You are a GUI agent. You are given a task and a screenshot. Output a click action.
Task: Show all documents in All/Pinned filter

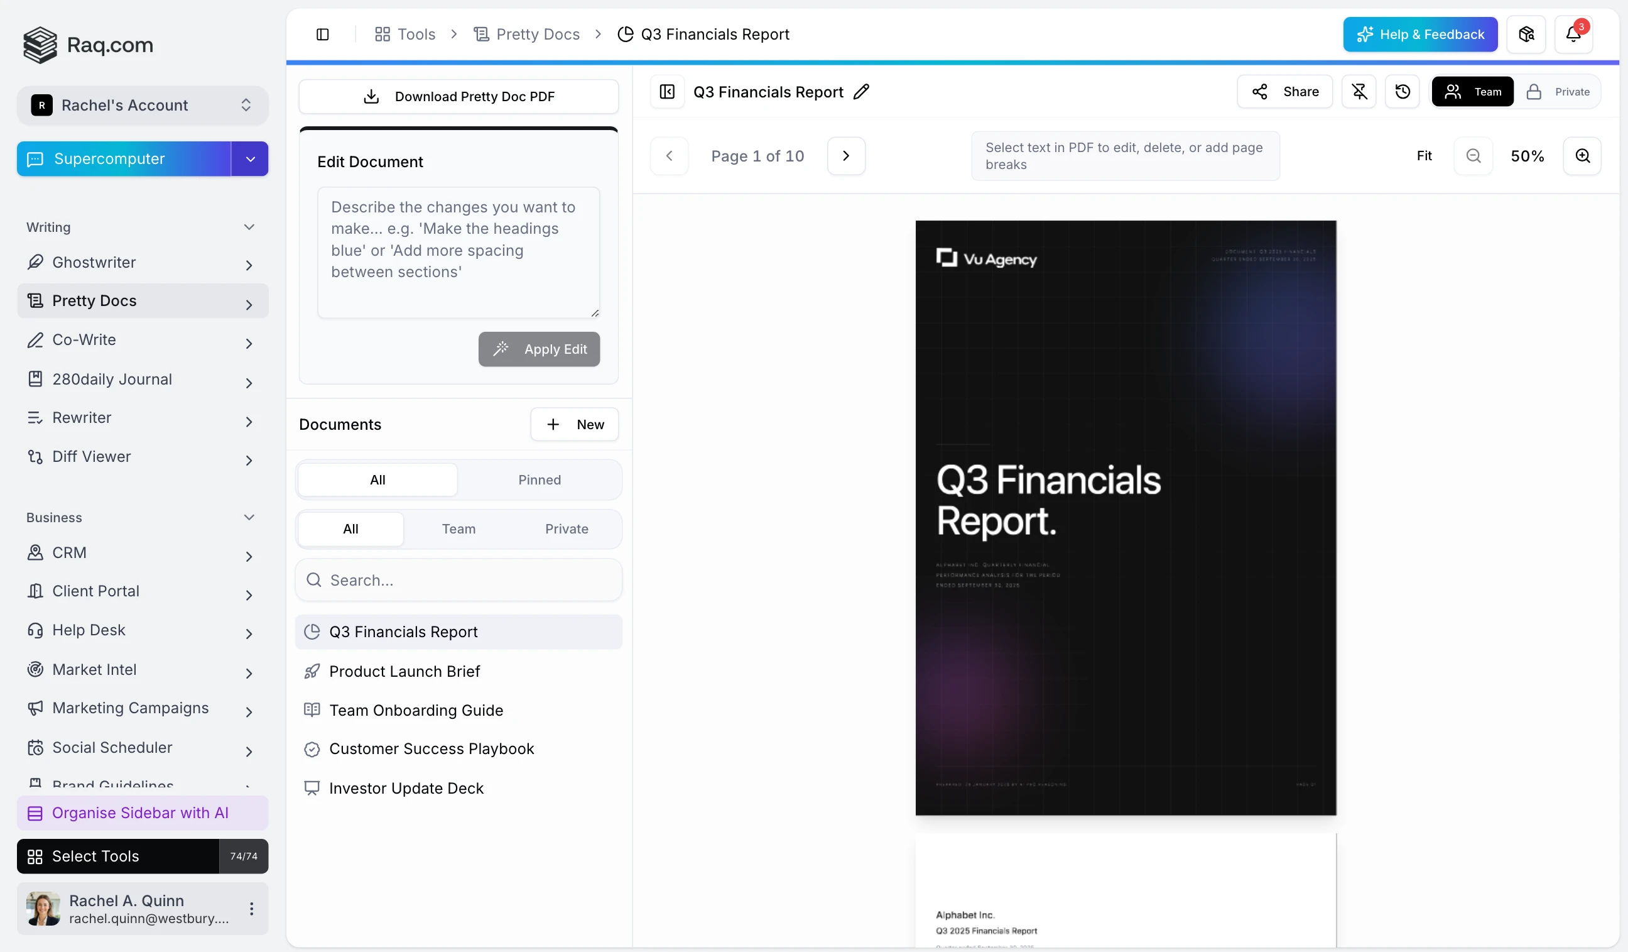click(x=377, y=480)
